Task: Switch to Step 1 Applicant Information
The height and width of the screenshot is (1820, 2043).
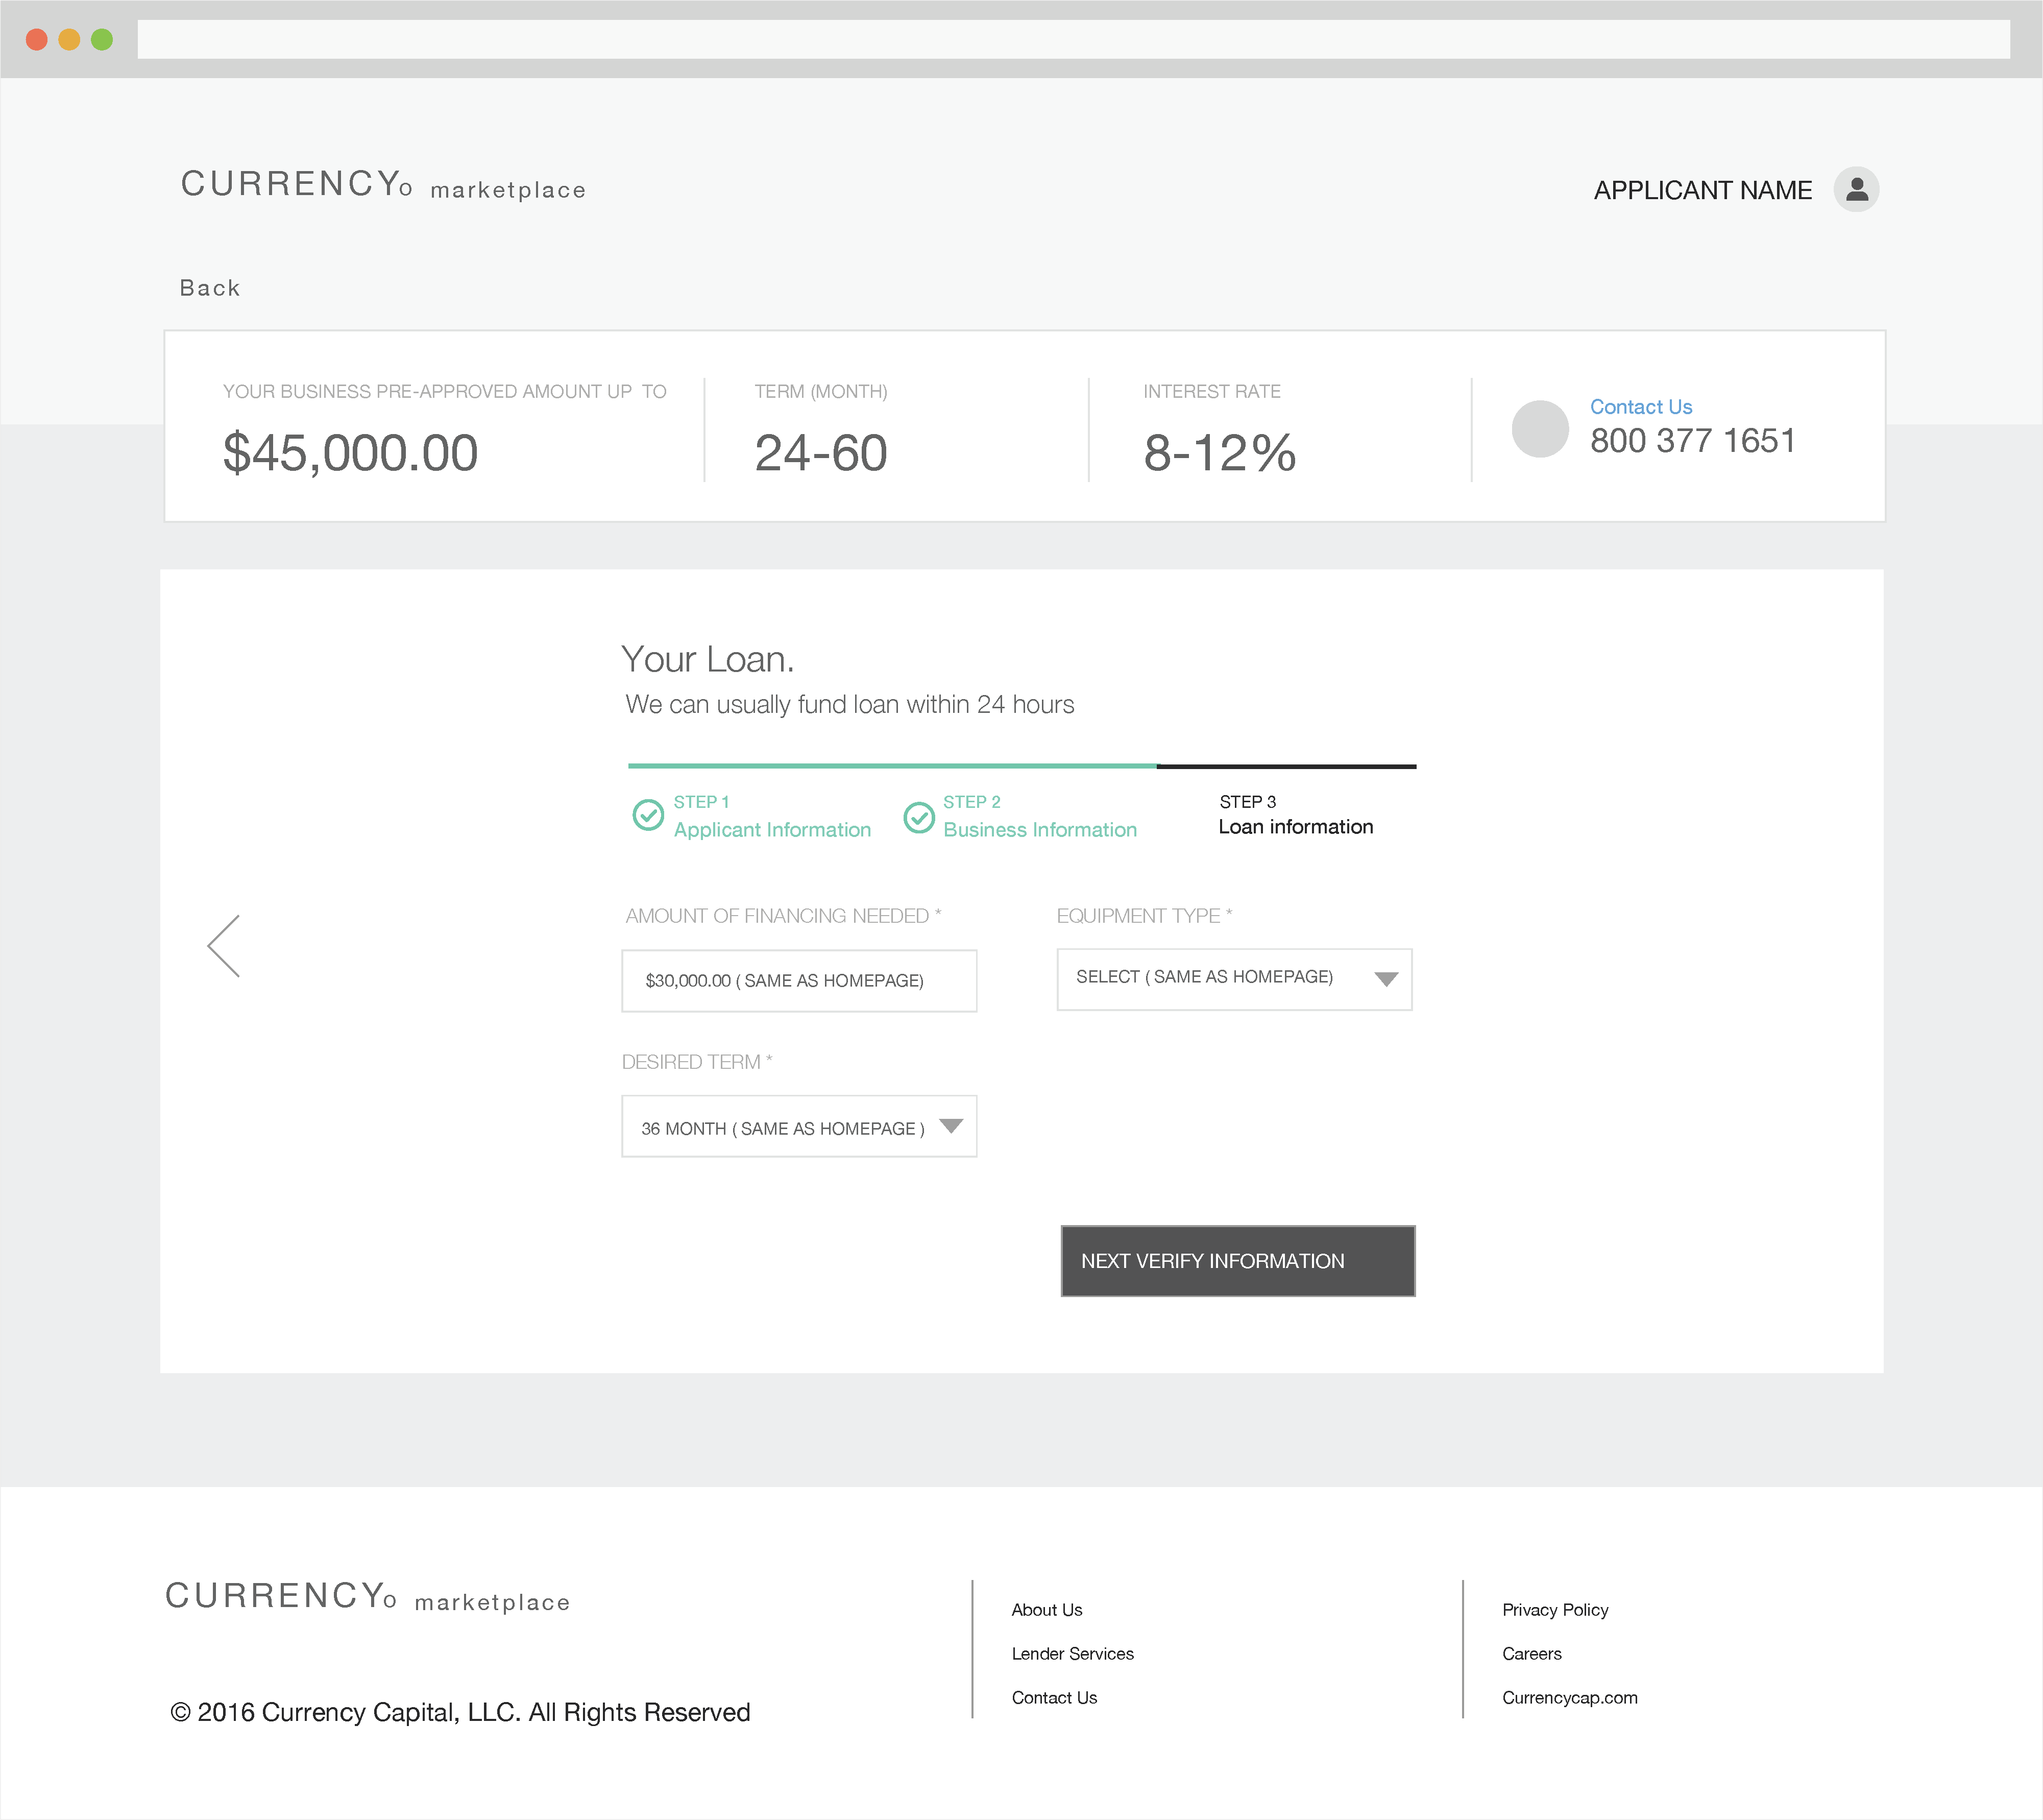Action: point(772,829)
